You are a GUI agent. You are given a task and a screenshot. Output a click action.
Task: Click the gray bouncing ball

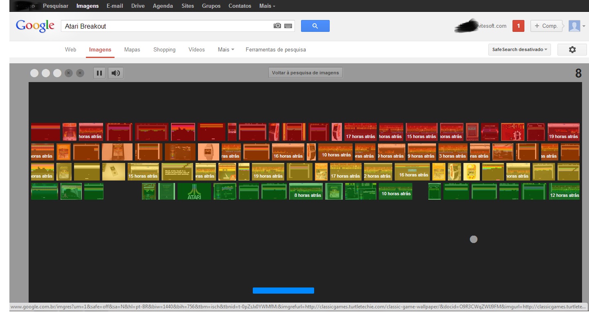pyautogui.click(x=474, y=239)
